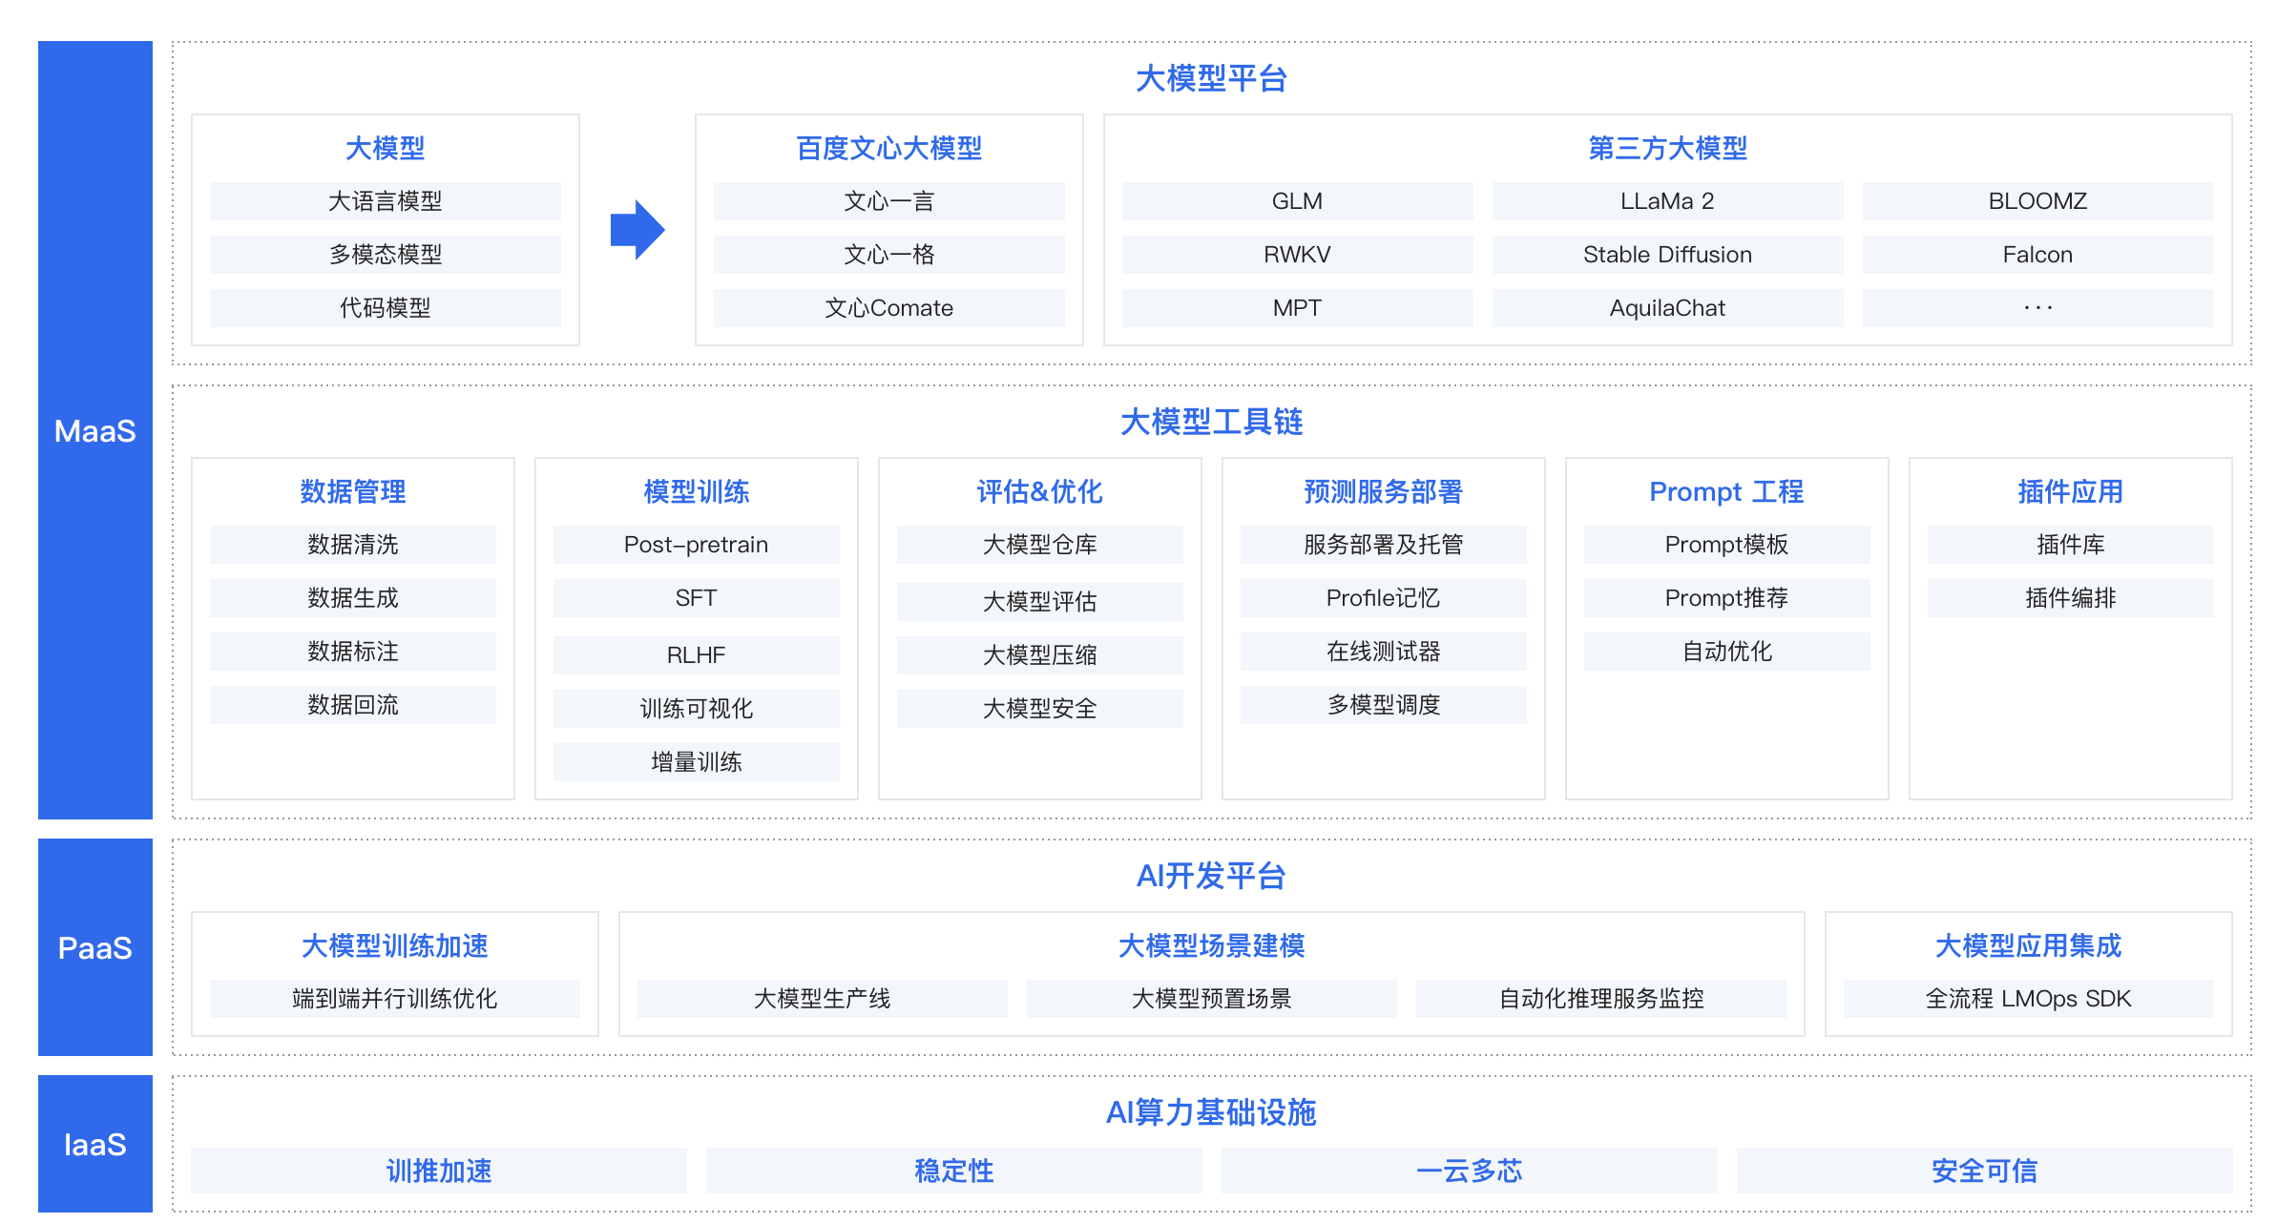Click Prompt推荐 item
The height and width of the screenshot is (1223, 2277).
pos(1727,598)
